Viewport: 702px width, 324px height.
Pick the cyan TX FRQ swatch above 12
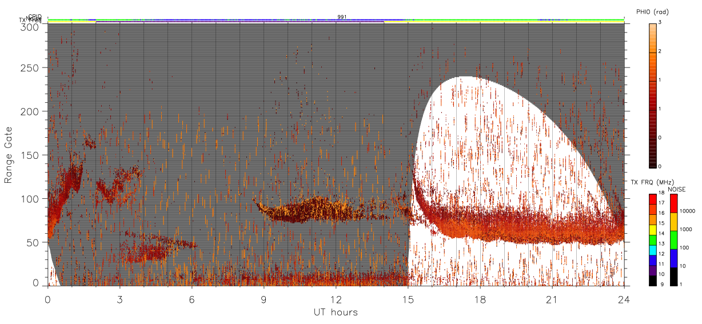[x=652, y=250]
